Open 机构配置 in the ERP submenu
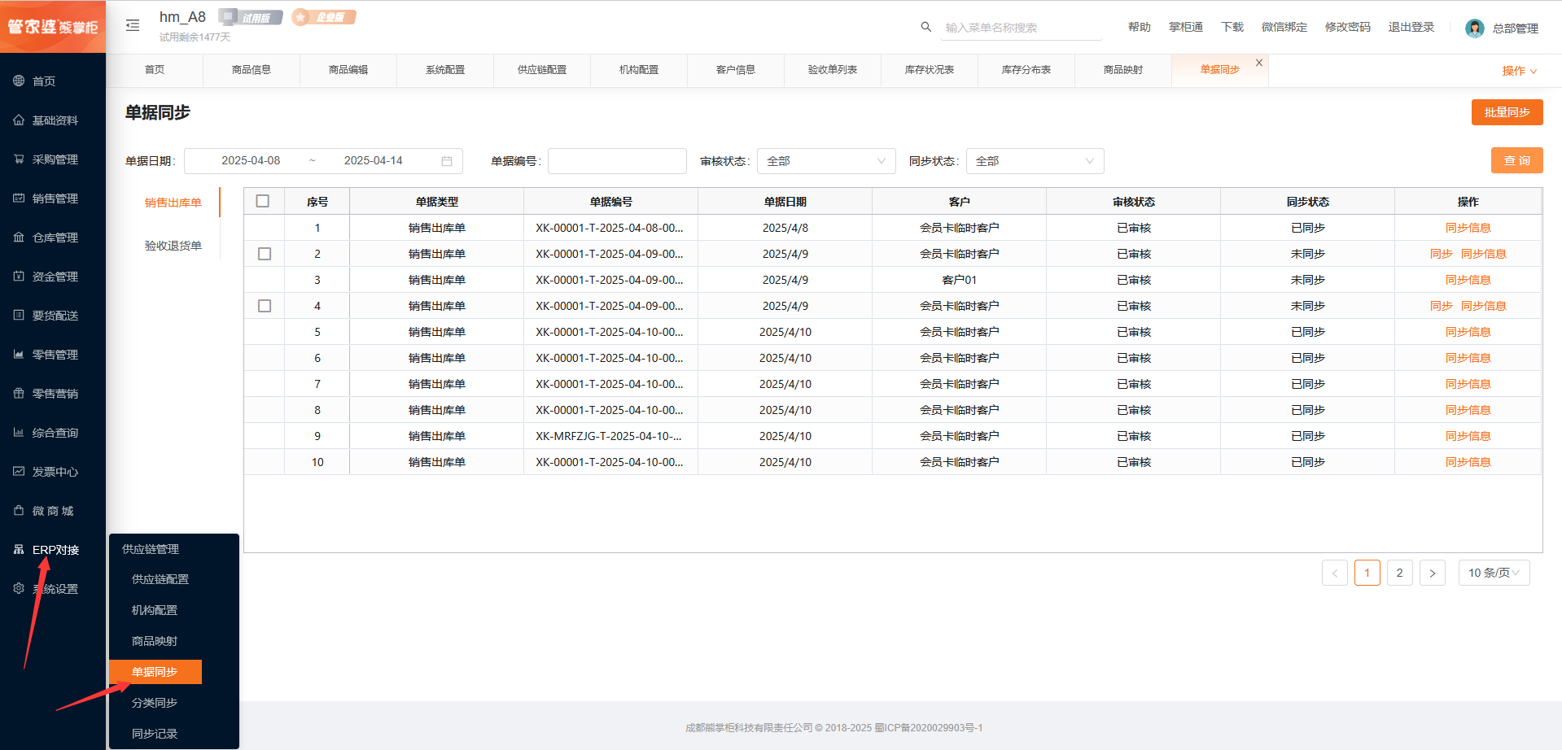Screen dimensions: 1562x750 click(x=155, y=610)
